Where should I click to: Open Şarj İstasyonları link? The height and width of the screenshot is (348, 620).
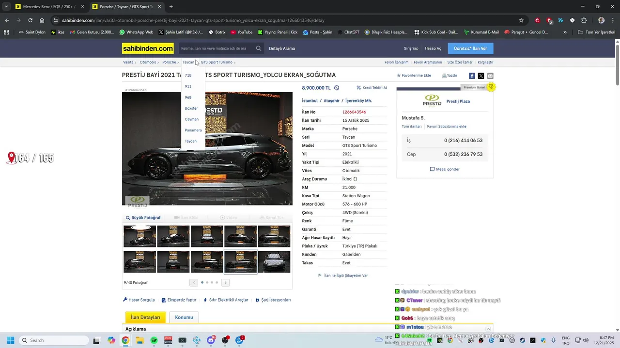(x=273, y=300)
